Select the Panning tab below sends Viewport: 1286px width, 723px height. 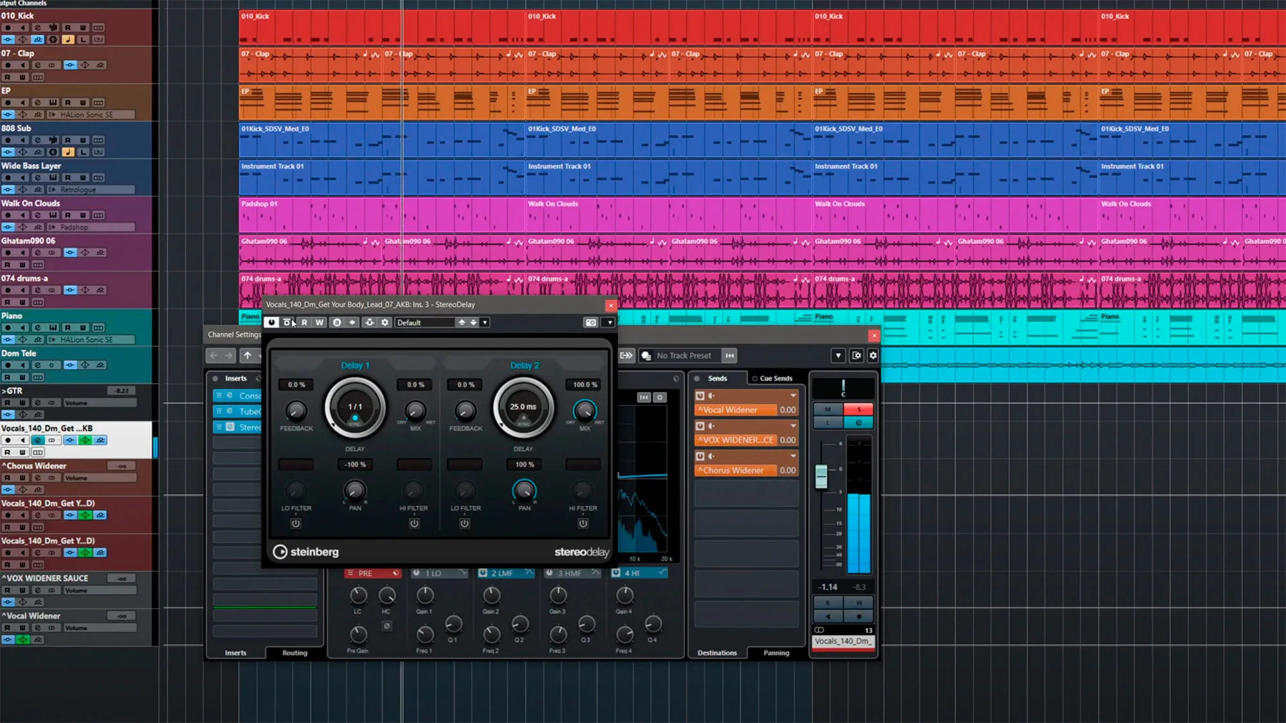coord(776,653)
